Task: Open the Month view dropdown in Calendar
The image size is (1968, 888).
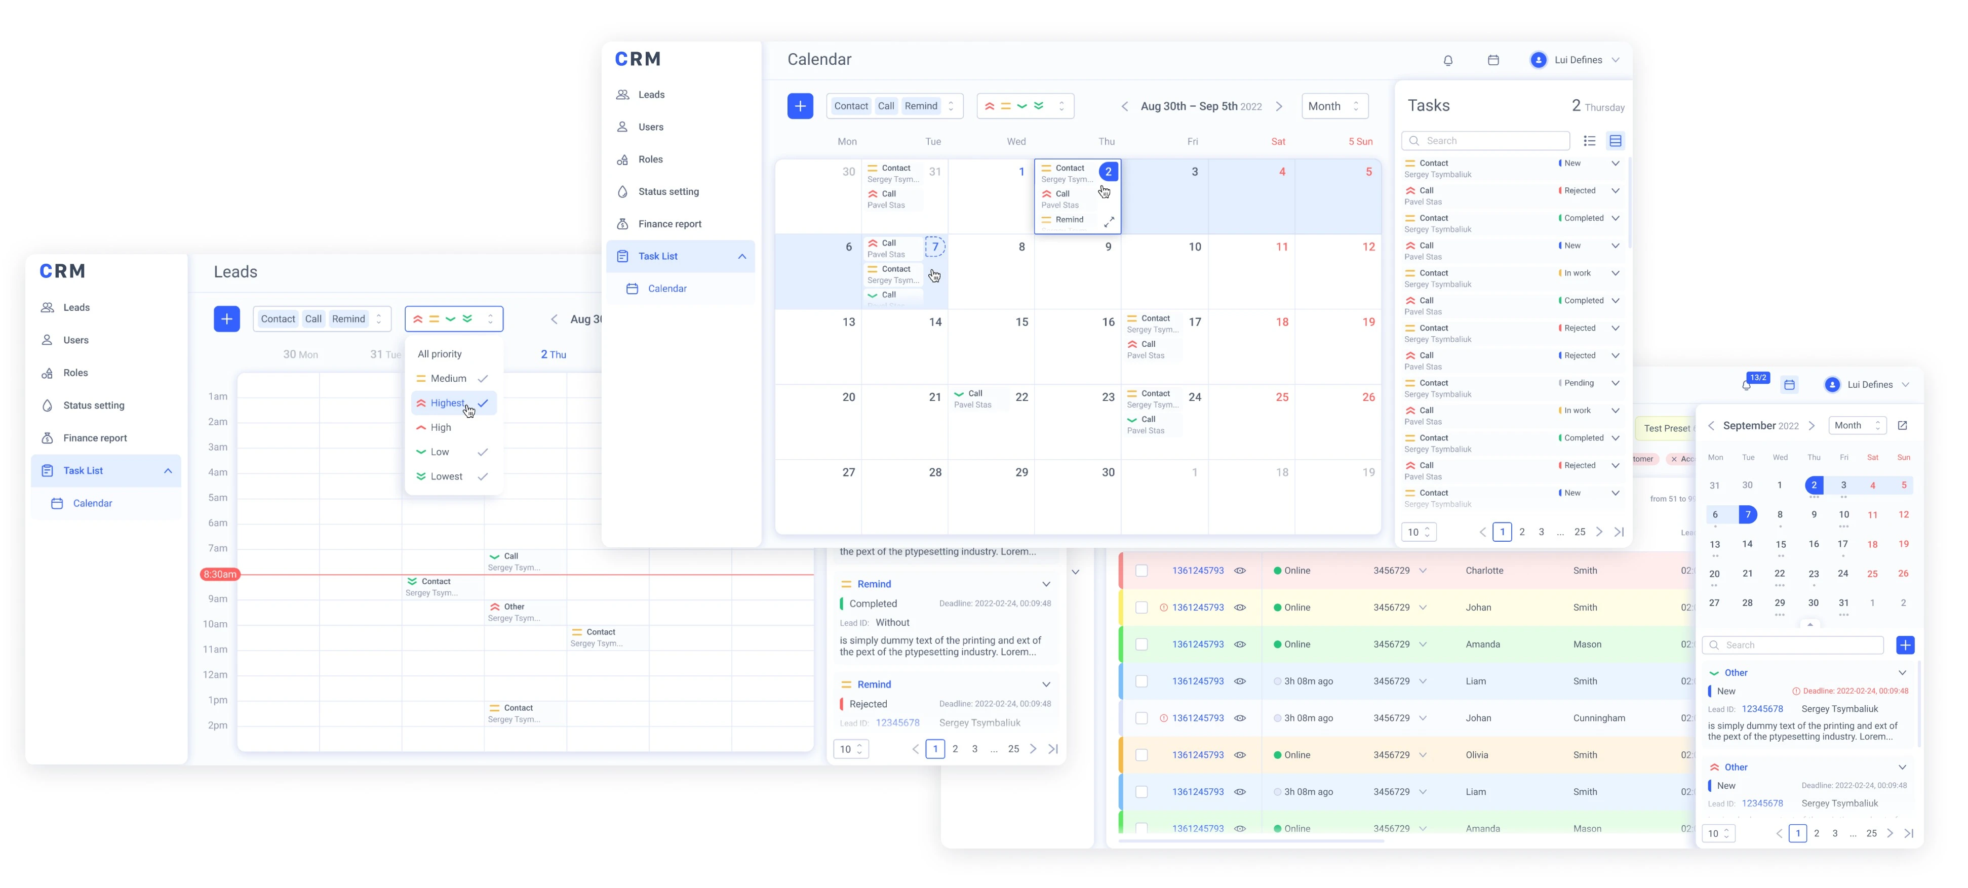Action: pyautogui.click(x=1334, y=106)
